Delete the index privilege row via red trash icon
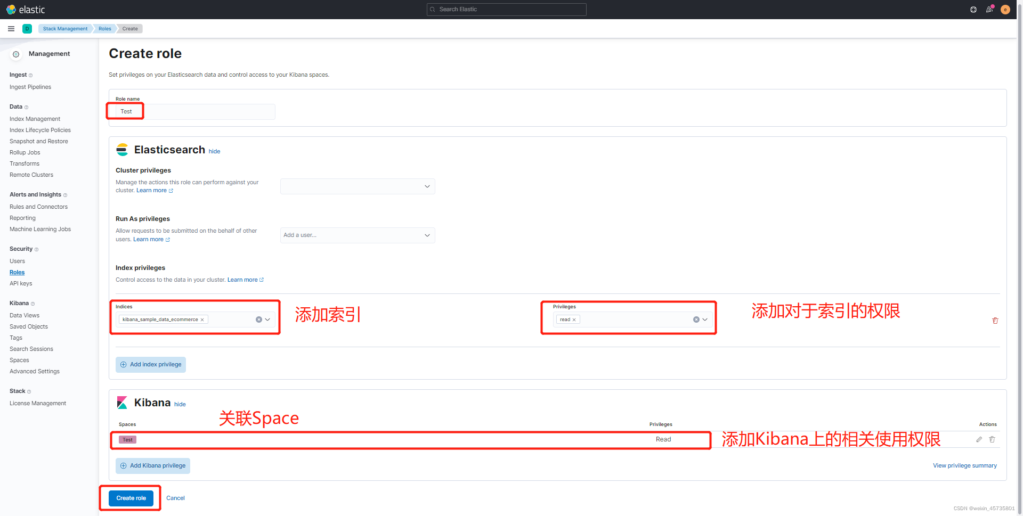Viewport: 1023px width, 516px height. (x=995, y=321)
